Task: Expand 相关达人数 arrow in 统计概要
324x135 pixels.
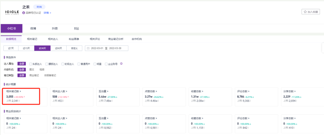Action: point(67,91)
